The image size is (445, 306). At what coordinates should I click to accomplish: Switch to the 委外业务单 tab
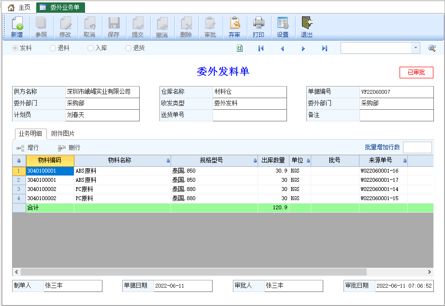coord(61,8)
